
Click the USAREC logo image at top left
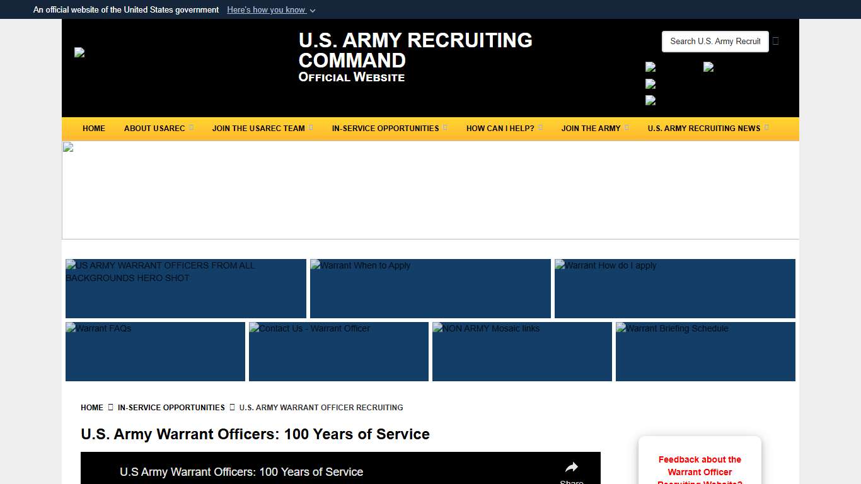(x=80, y=53)
